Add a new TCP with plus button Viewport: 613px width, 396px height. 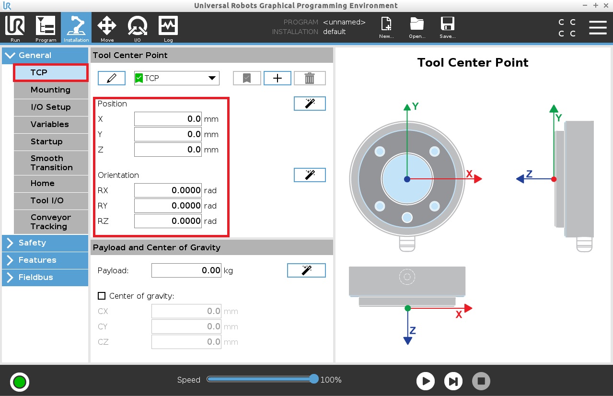tap(278, 78)
